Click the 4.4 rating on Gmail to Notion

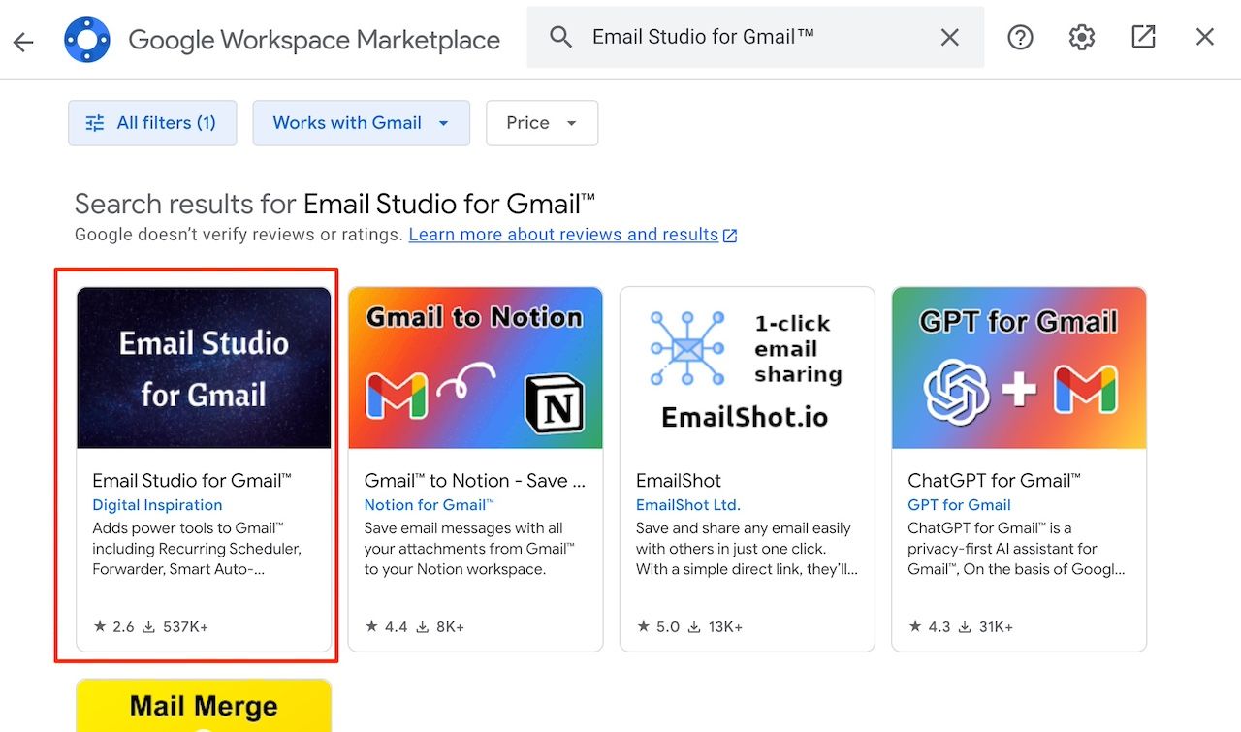coord(386,627)
